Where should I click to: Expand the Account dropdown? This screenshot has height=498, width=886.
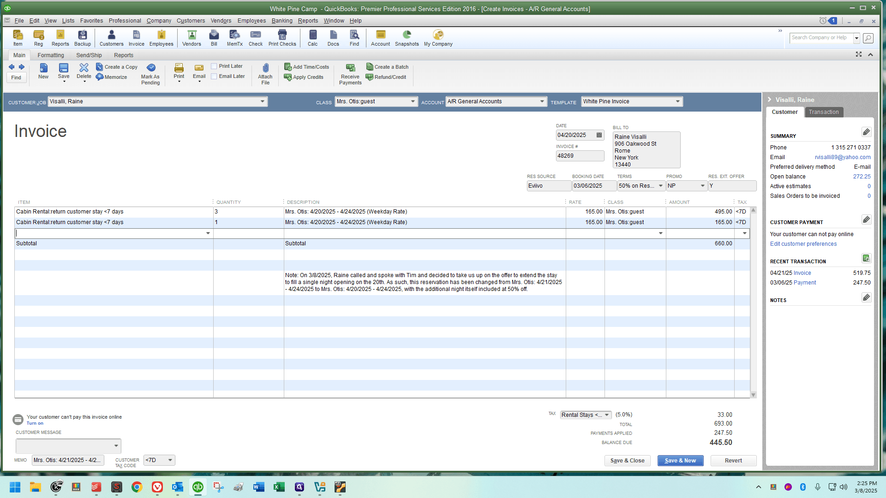click(x=542, y=101)
